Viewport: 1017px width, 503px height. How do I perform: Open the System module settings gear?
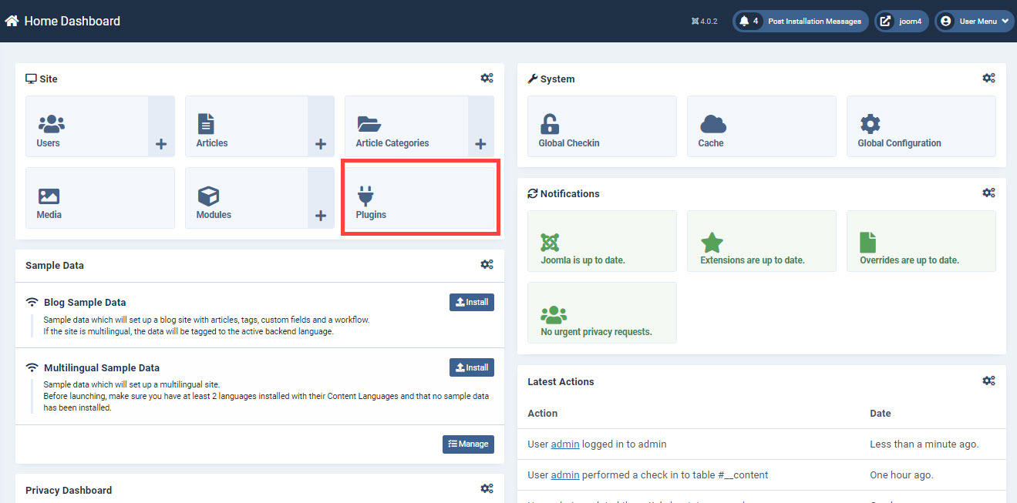pos(988,79)
